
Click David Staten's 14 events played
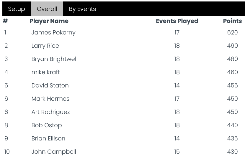tap(177, 85)
